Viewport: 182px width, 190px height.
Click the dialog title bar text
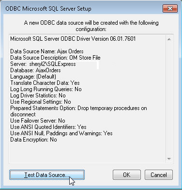[48, 9]
